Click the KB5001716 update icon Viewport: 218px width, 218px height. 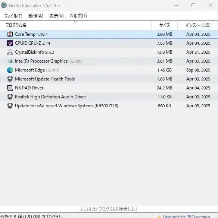click(x=10, y=106)
